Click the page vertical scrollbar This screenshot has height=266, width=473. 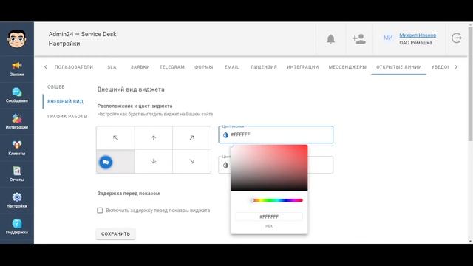click(x=470, y=83)
